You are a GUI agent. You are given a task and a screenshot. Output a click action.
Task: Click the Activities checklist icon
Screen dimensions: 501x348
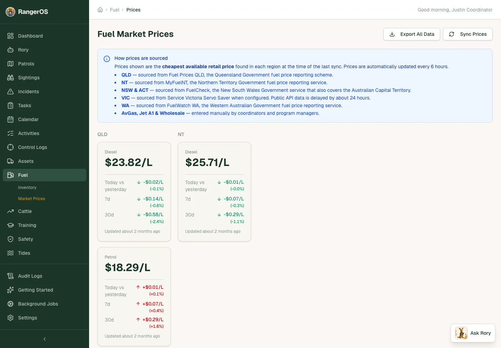(10, 133)
